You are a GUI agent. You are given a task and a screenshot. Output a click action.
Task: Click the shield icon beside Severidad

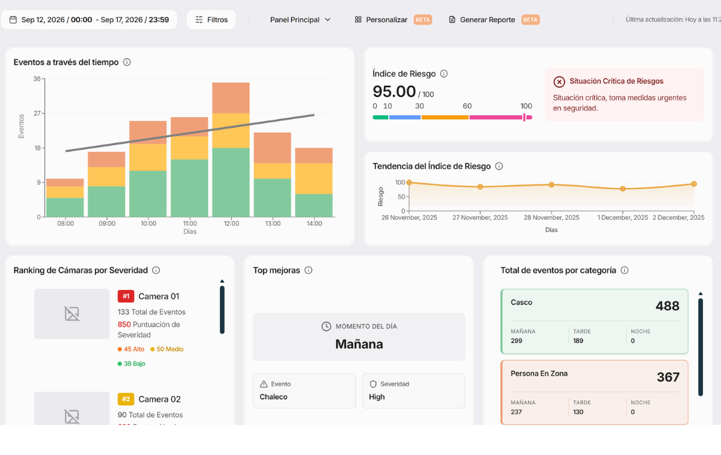[373, 384]
